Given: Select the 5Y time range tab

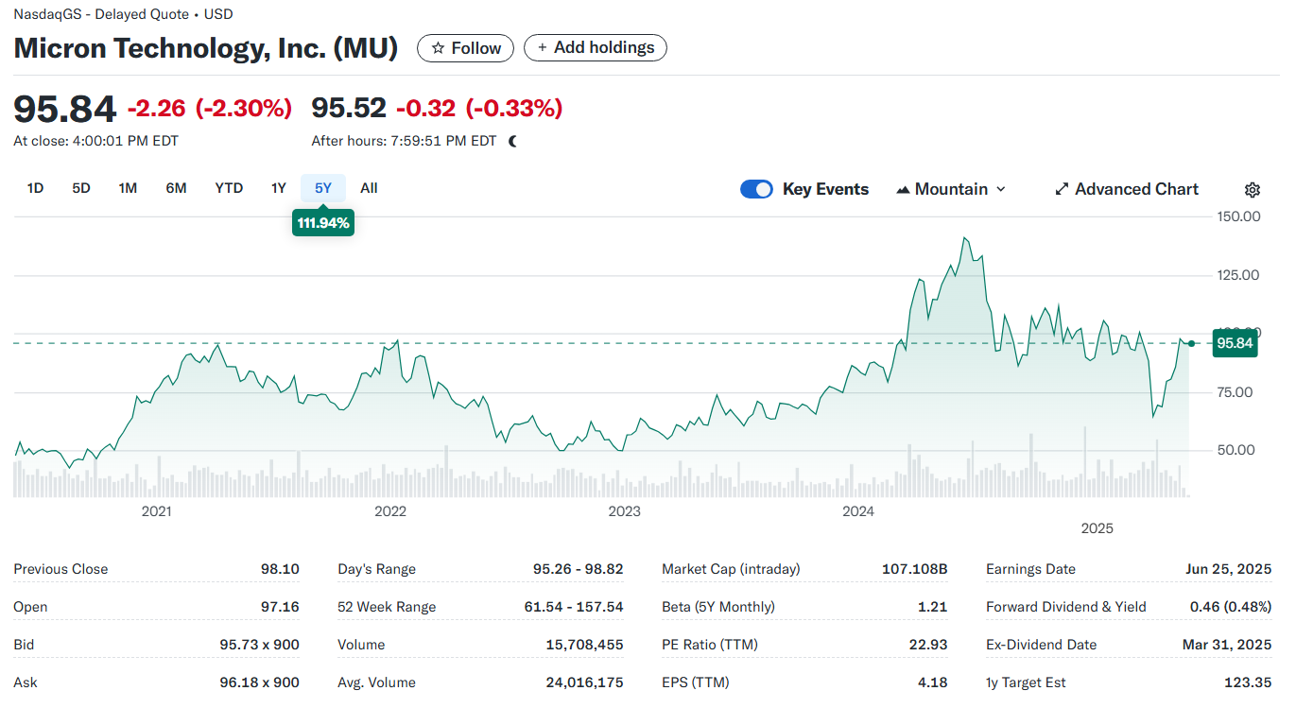Looking at the screenshot, I should [323, 188].
